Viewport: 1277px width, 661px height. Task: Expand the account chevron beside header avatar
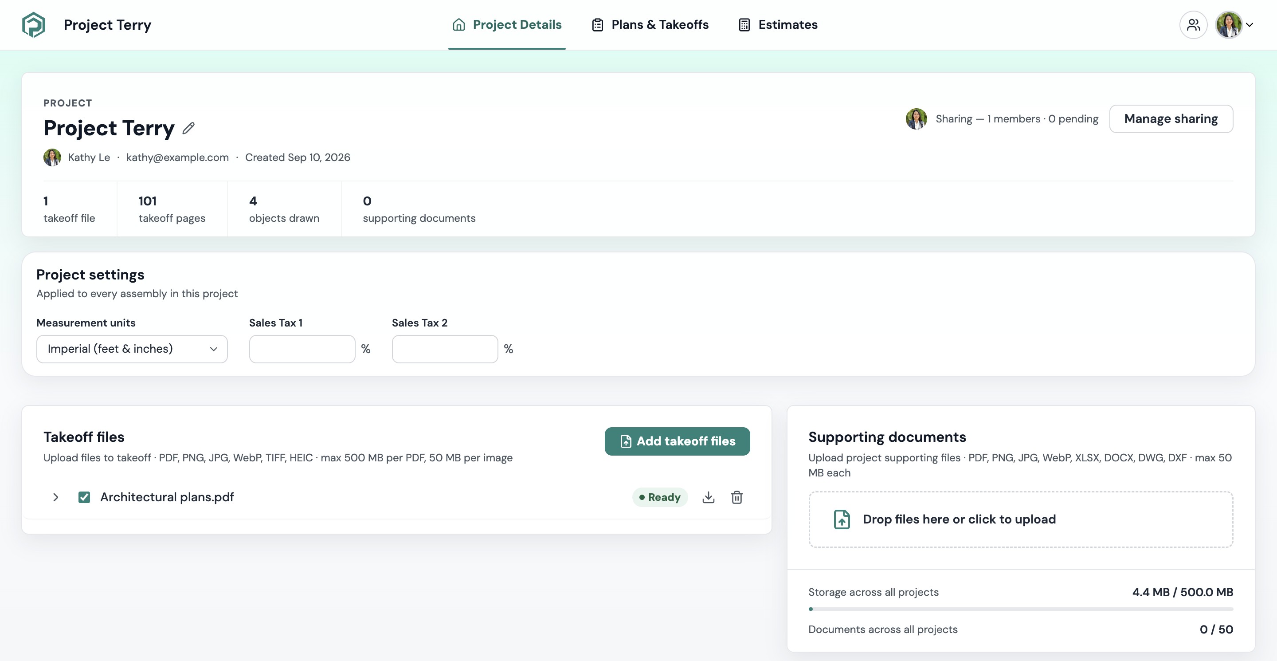(1250, 25)
